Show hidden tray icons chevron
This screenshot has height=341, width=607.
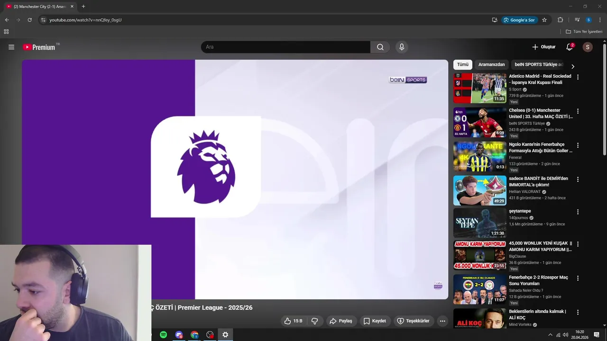(550, 335)
